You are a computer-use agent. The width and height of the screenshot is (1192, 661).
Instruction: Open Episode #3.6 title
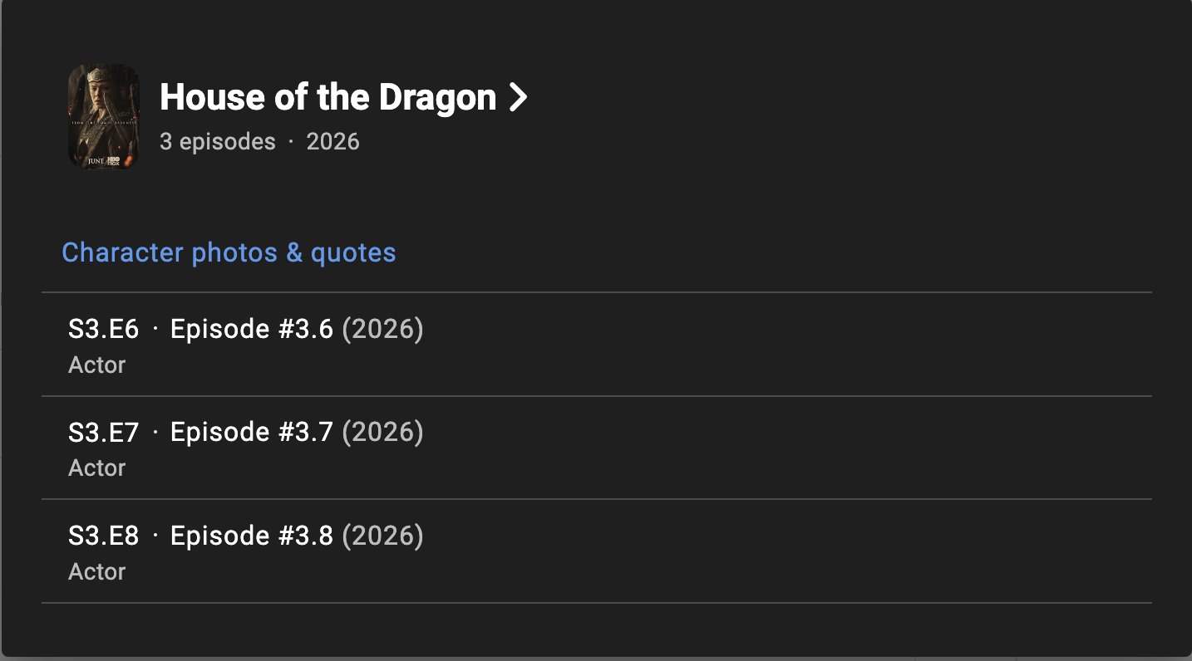tap(252, 330)
